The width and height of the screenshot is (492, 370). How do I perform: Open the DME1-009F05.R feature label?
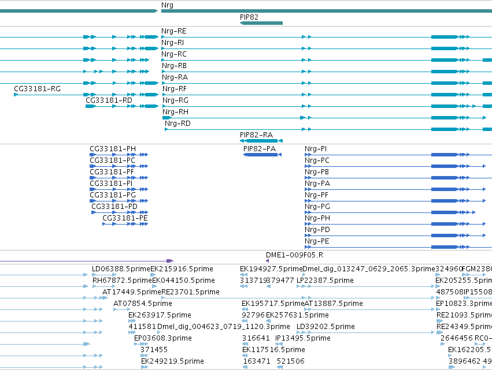click(294, 255)
